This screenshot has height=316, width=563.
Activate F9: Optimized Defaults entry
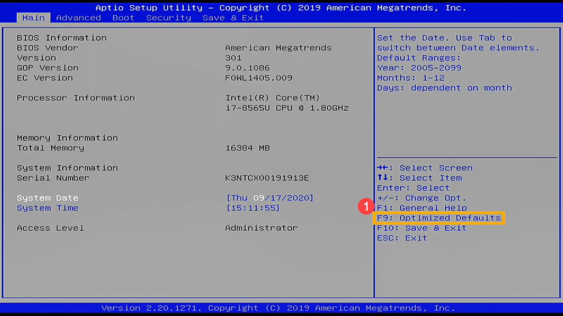tap(439, 218)
